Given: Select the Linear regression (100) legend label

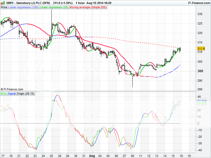Looking at the screenshot, I should 23,7.
